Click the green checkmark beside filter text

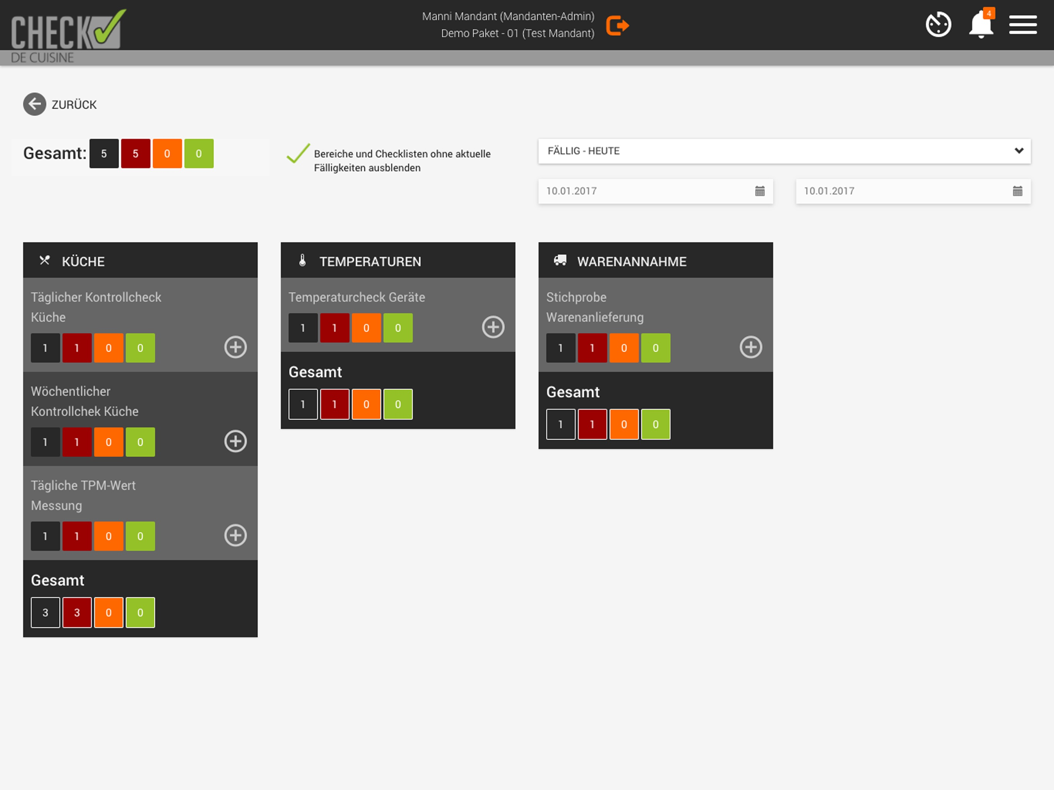click(298, 154)
